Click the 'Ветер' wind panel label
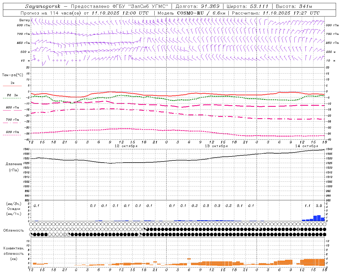This screenshot has height=272, width=340. (x=25, y=20)
